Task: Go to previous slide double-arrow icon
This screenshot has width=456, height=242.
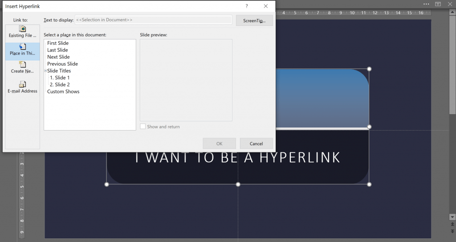Action: tap(452, 224)
